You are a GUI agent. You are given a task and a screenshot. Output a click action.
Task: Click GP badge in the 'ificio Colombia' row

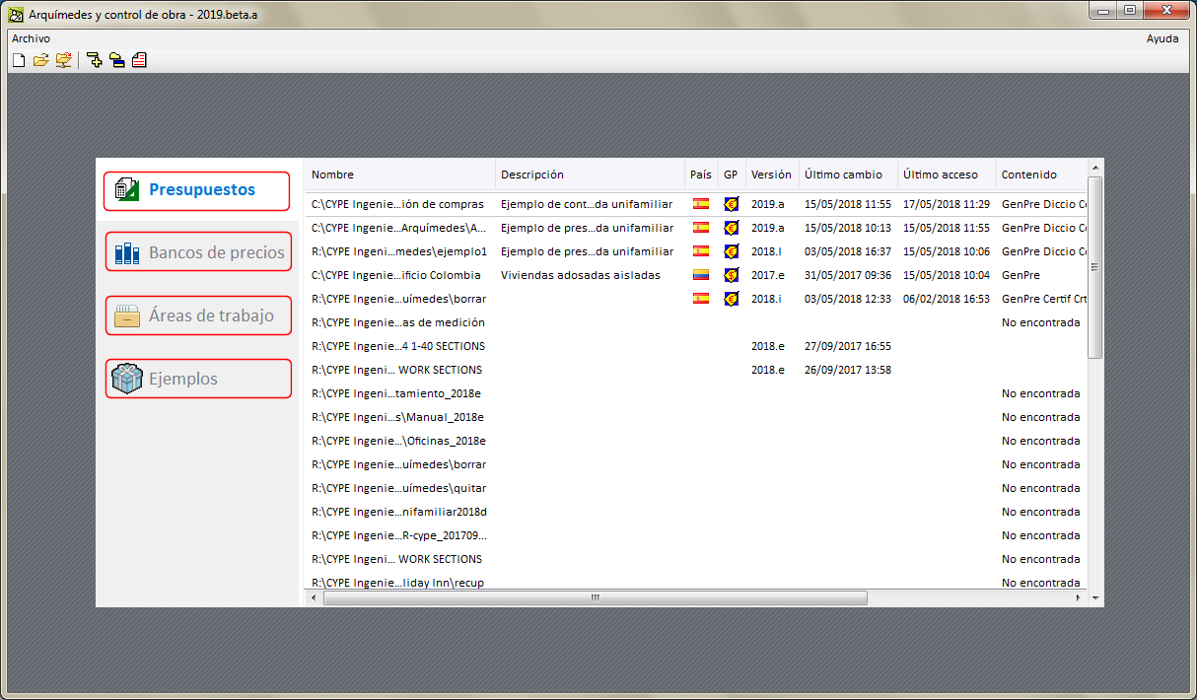point(731,275)
